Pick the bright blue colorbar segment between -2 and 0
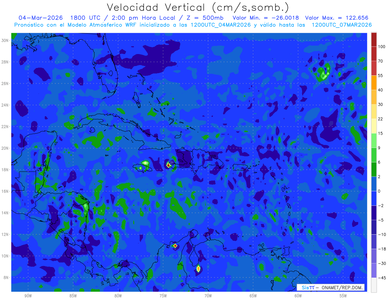Image resolution: width=389 pixels, height=300 pixels. point(374,198)
